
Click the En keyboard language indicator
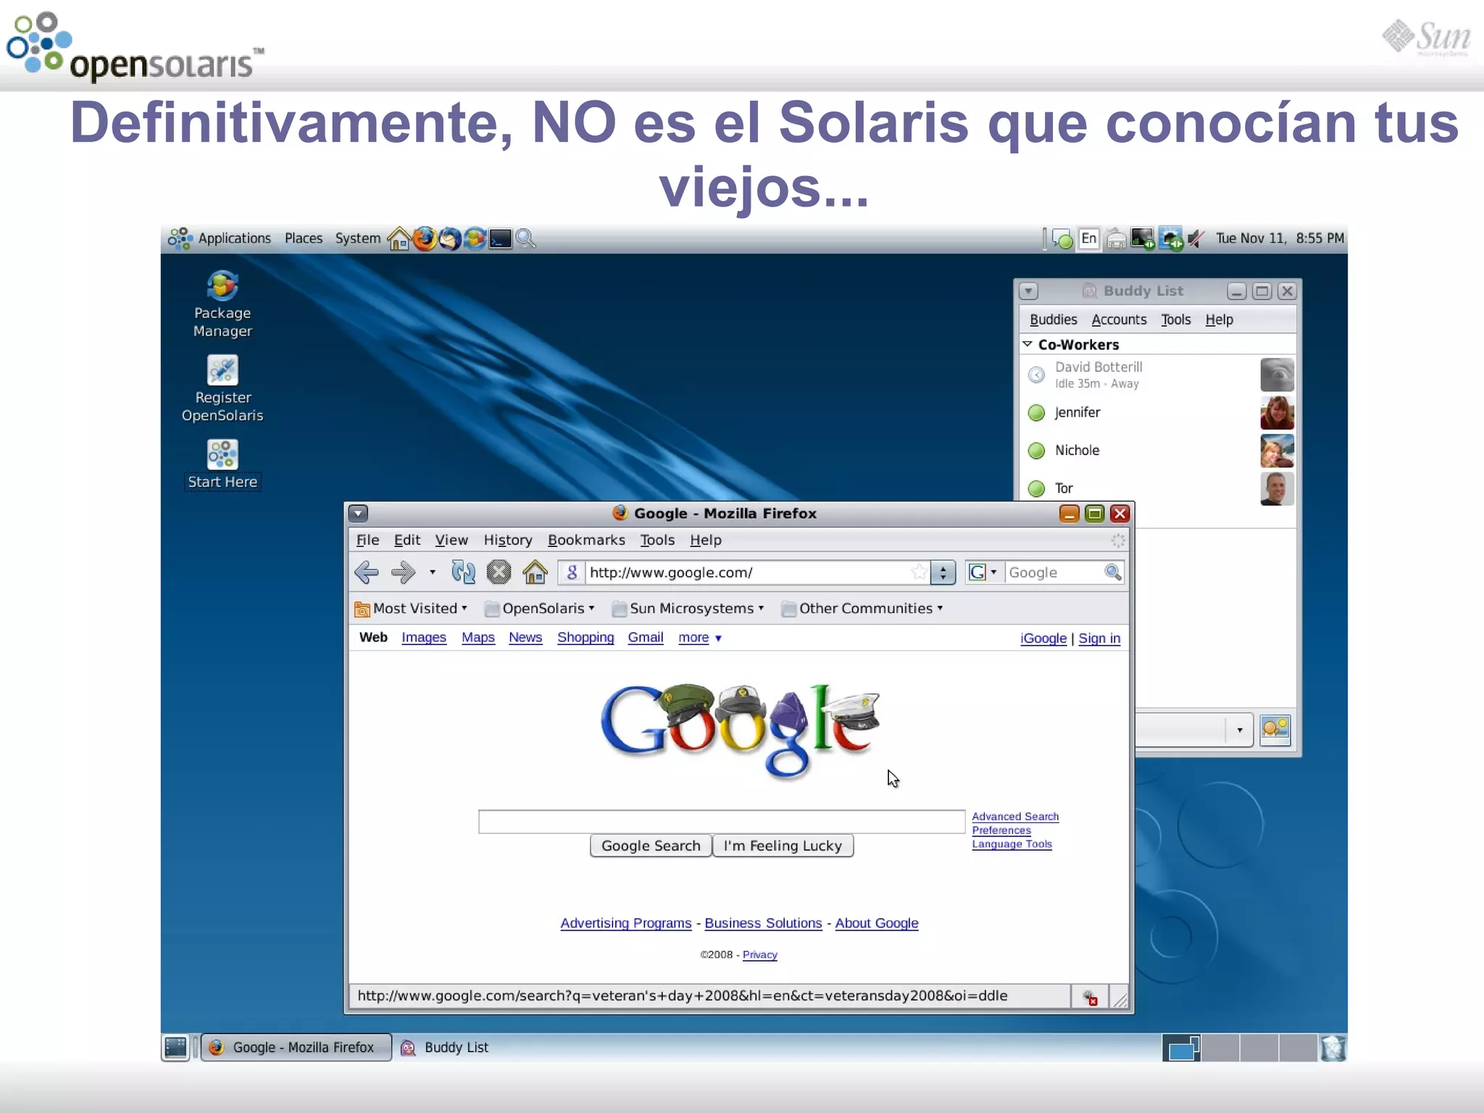(x=1089, y=238)
